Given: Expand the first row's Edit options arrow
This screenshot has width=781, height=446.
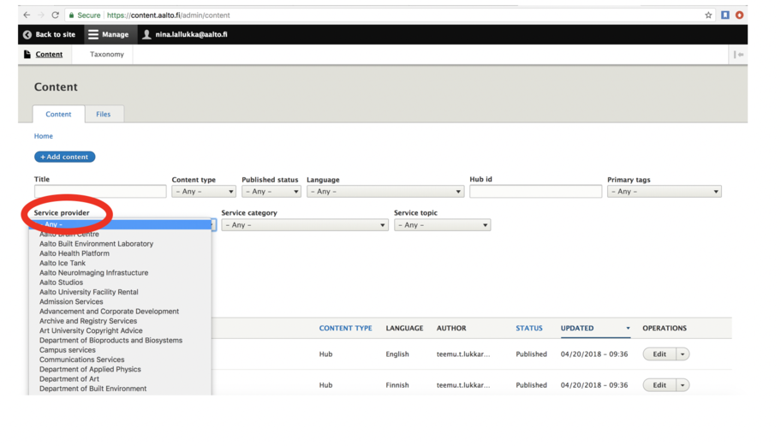Looking at the screenshot, I should [683, 354].
